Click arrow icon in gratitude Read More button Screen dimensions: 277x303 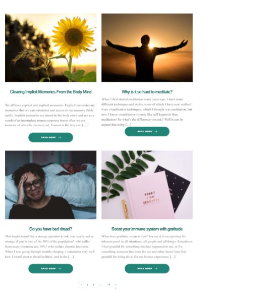(156, 269)
